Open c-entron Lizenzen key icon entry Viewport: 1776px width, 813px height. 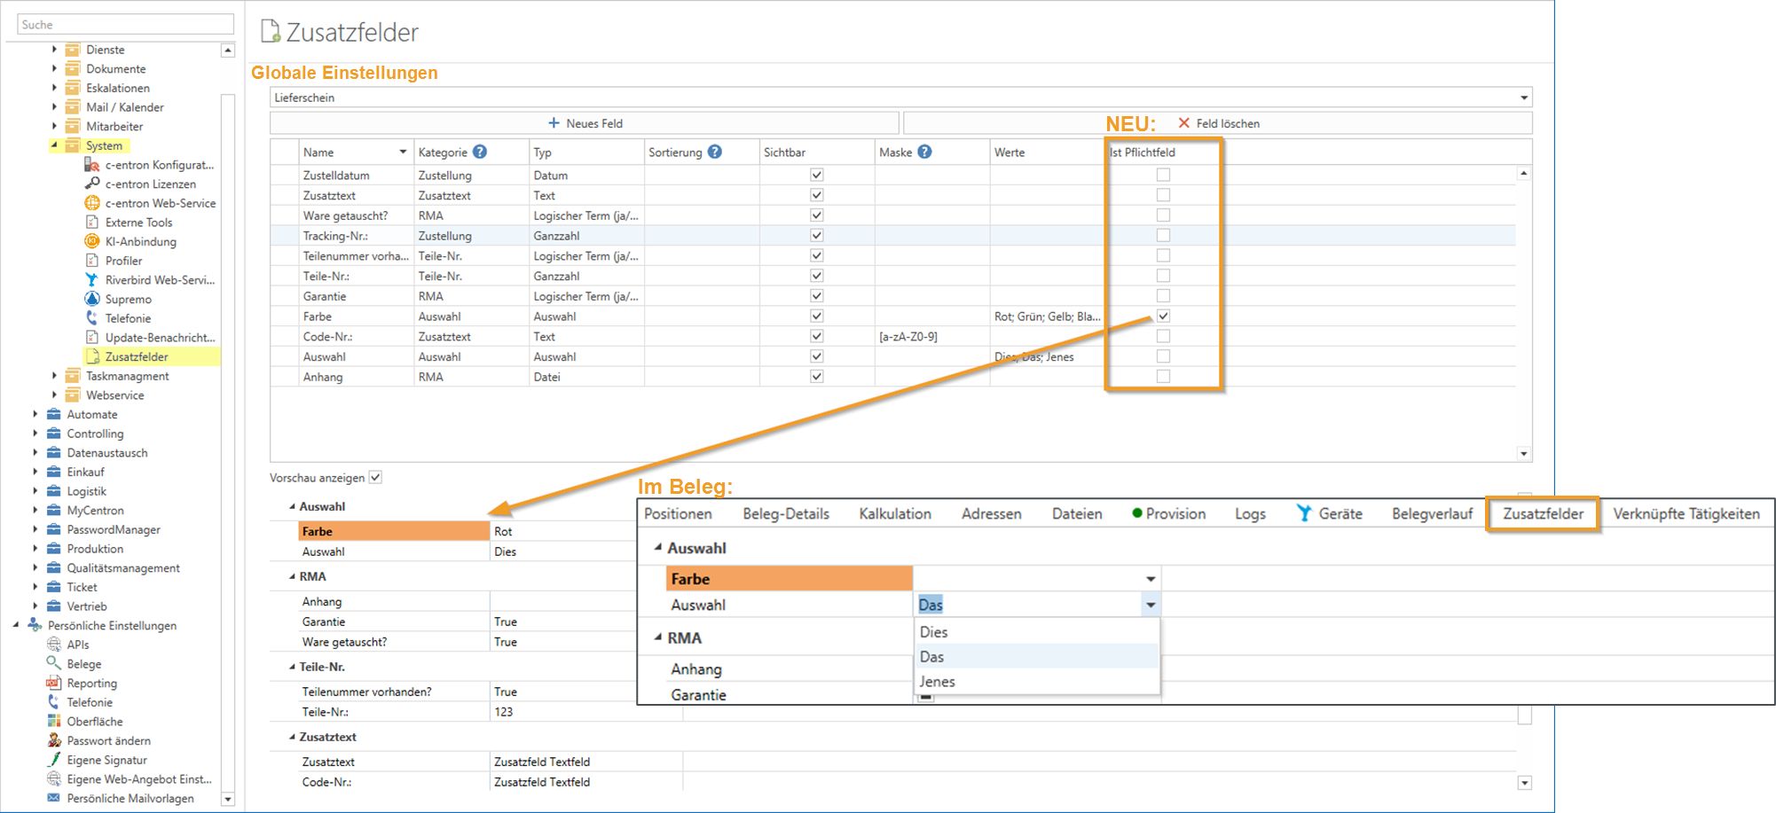point(92,184)
